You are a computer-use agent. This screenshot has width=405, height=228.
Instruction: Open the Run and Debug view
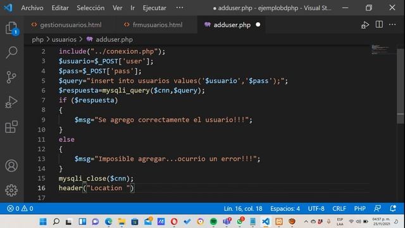(x=11, y=102)
